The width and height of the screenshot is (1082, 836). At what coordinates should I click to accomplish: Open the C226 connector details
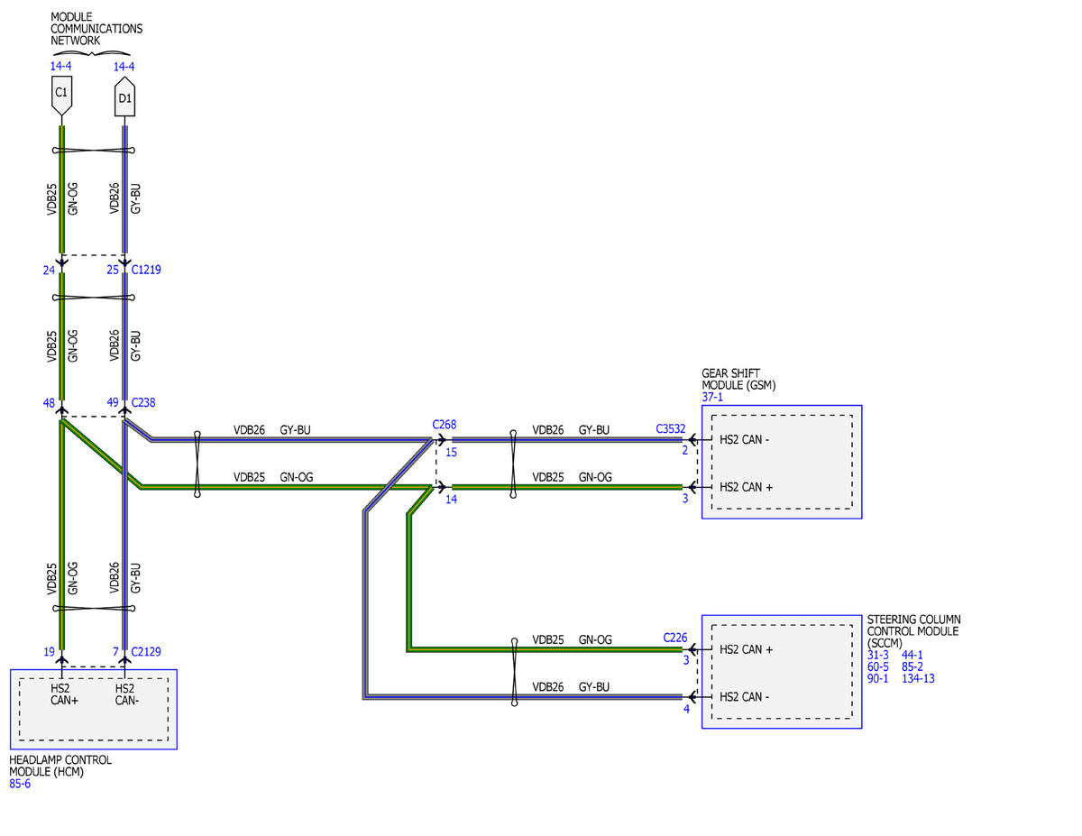pyautogui.click(x=674, y=638)
